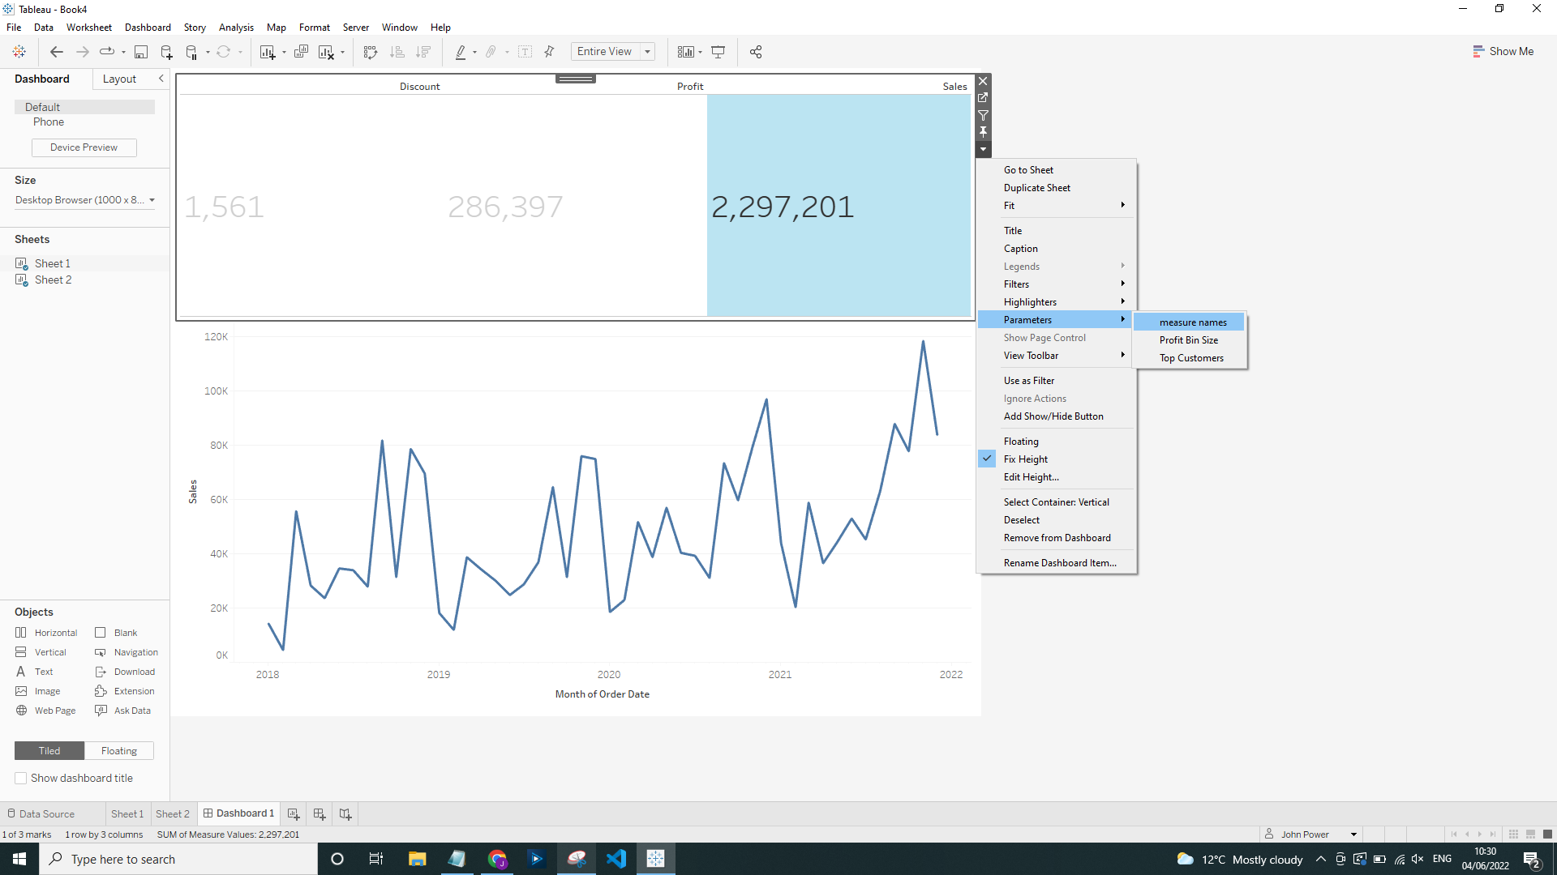
Task: Toggle Show dashboard title checkbox
Action: tap(21, 778)
